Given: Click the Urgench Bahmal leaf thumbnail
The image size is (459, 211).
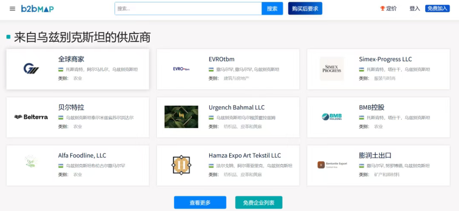Looking at the screenshot, I should pos(182,117).
